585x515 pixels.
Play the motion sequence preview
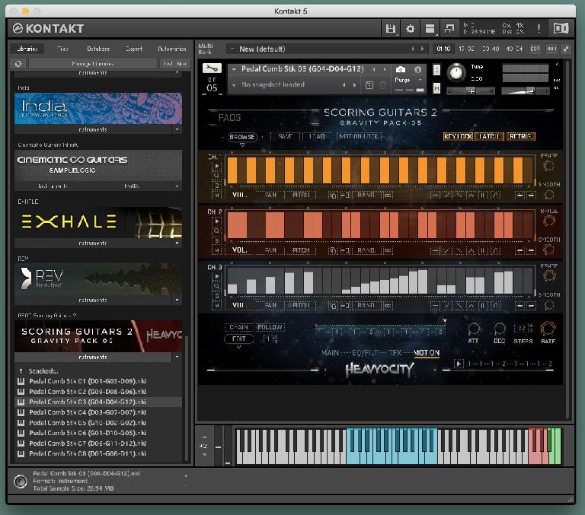click(459, 364)
